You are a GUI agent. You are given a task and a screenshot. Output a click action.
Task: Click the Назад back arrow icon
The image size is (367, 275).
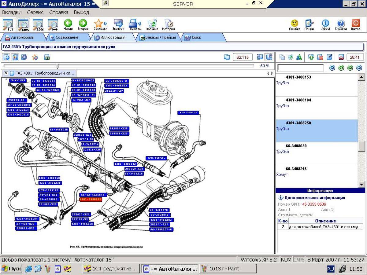68,24
